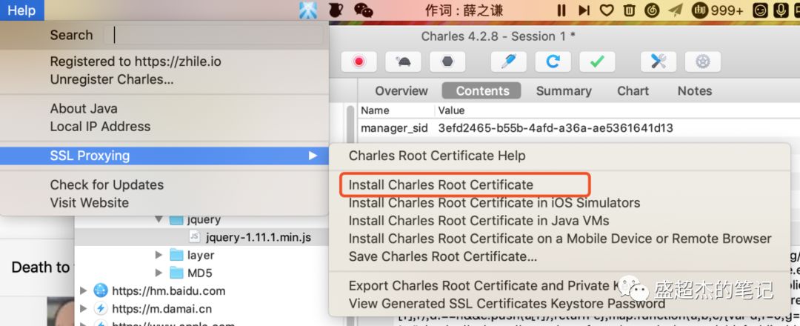
Task: Expand the https://m.damai.cn host
Action: click(84, 309)
